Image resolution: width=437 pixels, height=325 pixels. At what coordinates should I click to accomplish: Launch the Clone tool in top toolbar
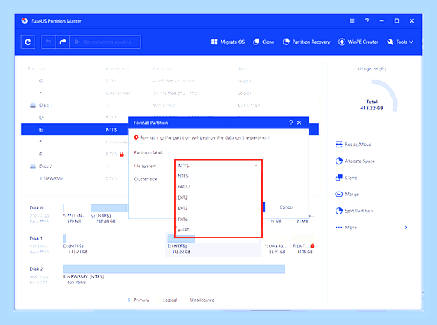(264, 42)
